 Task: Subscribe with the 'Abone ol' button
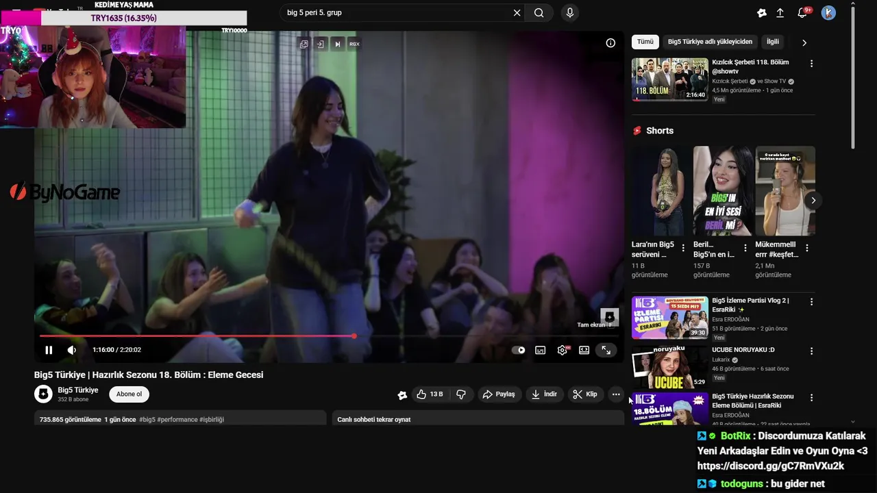[129, 394]
